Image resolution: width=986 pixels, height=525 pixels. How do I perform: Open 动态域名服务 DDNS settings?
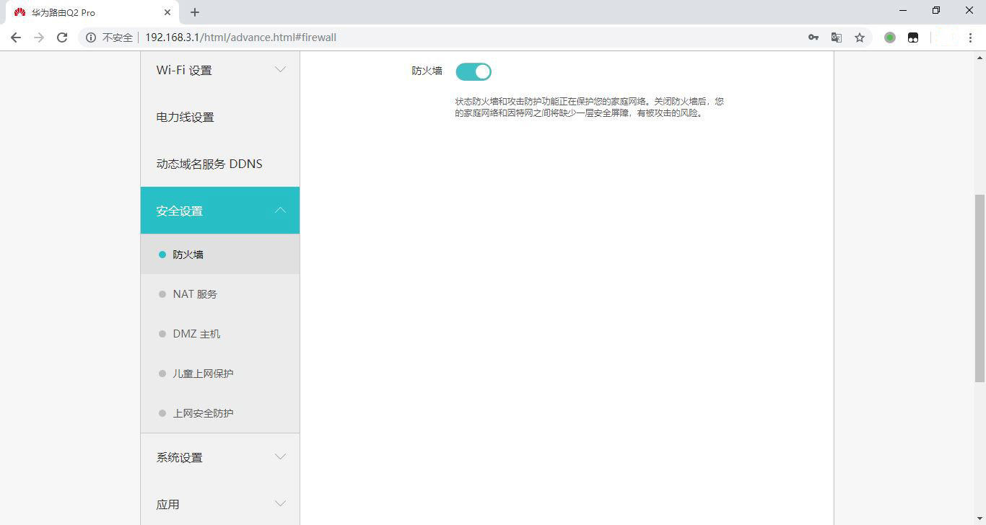coord(220,164)
